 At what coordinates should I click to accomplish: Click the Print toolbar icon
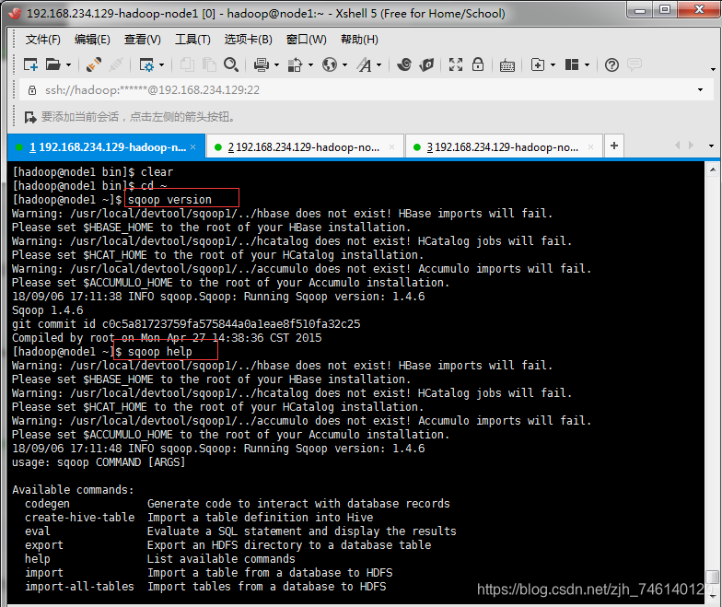pyautogui.click(x=262, y=64)
